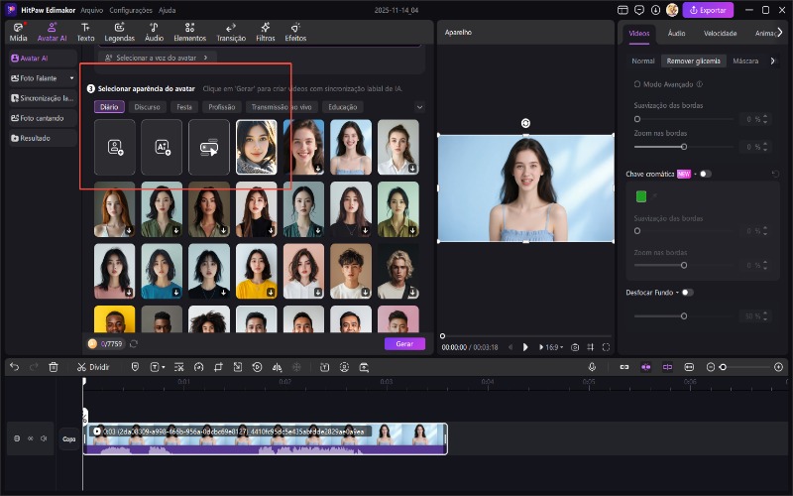The height and width of the screenshot is (496, 793).
Task: Delete clip with the trash icon
Action: [x=54, y=366]
